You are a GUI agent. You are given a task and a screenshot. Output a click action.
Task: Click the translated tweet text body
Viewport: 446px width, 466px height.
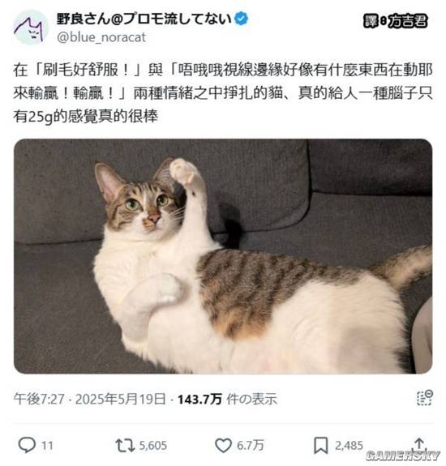click(x=223, y=92)
